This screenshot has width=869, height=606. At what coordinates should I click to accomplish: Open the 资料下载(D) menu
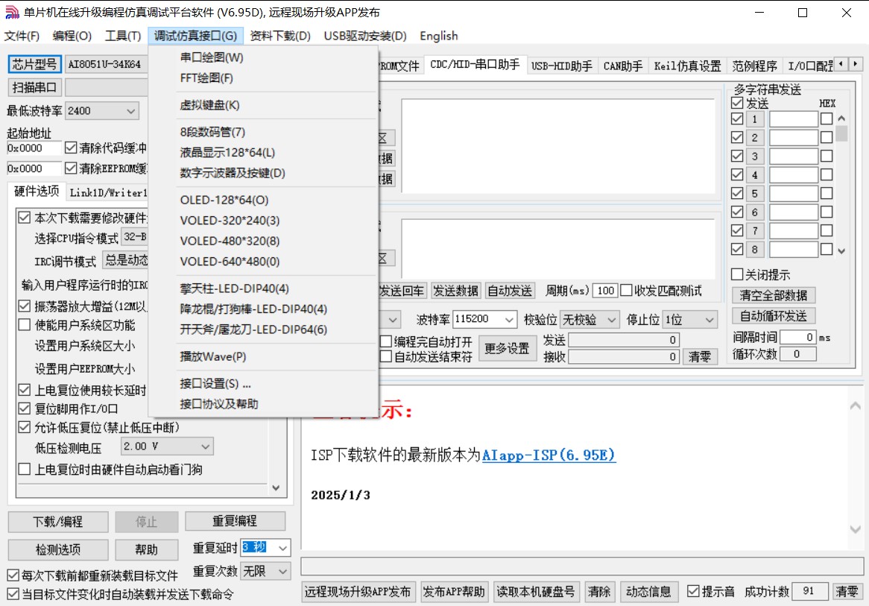pos(280,36)
